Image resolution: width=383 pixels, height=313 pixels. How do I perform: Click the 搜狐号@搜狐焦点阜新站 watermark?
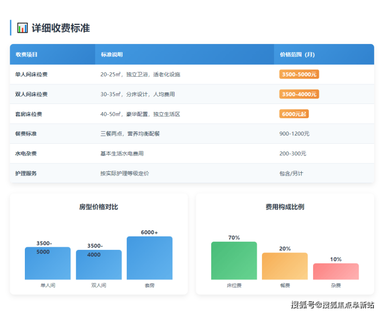tap(332, 305)
